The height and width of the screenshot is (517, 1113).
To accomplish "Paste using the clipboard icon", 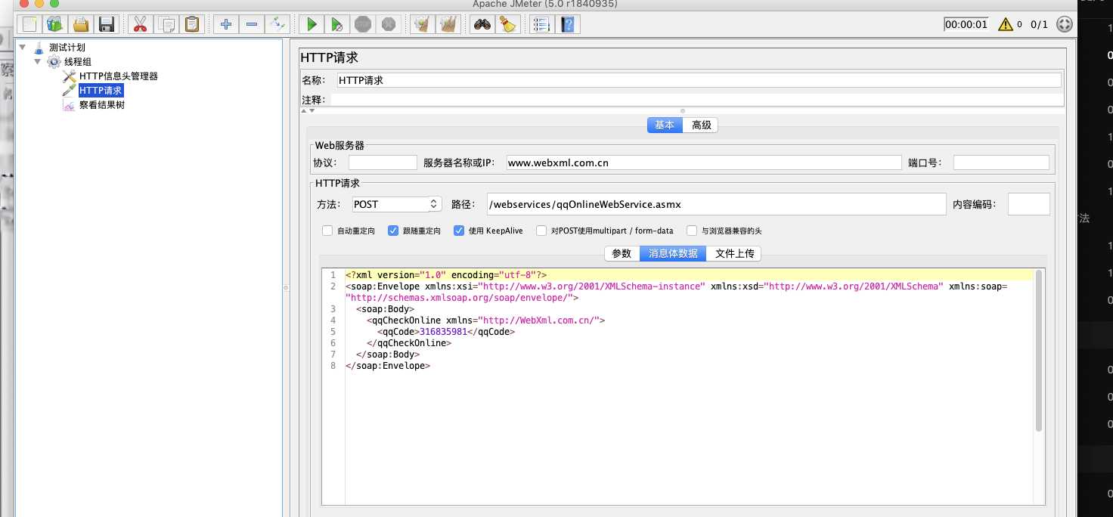I will (x=192, y=24).
